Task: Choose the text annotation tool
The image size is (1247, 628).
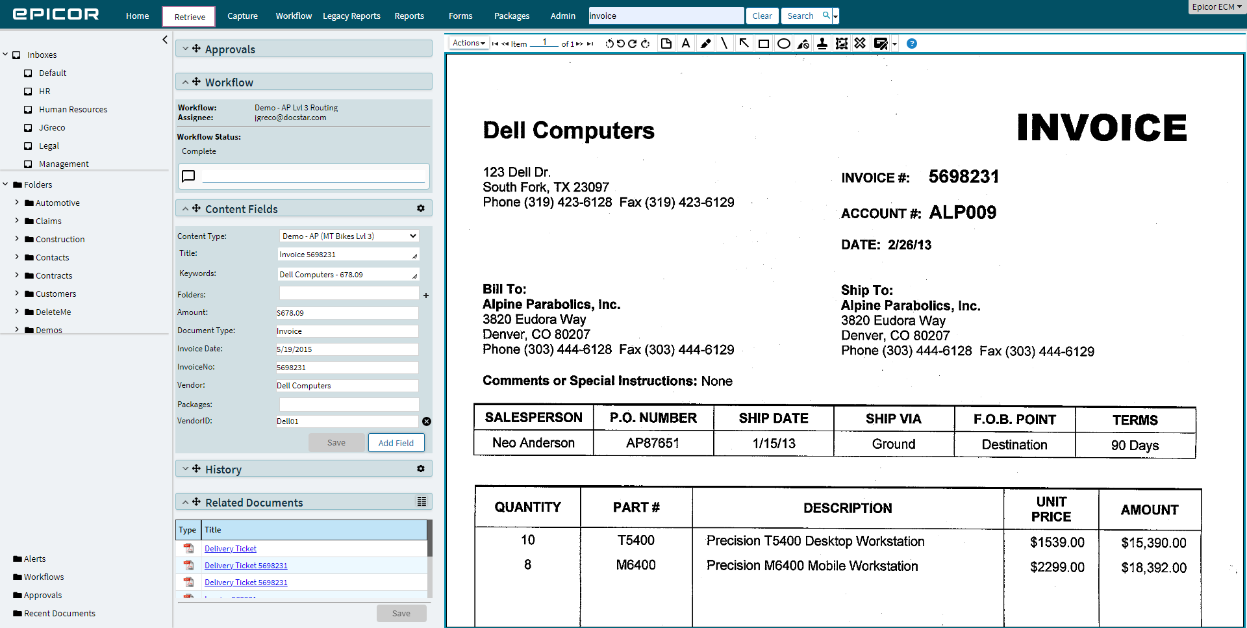Action: click(686, 44)
